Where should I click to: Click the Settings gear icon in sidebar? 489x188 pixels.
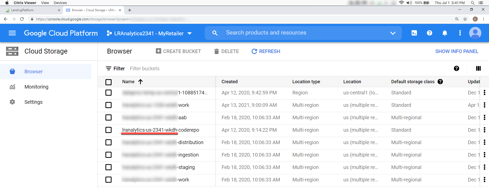coord(12,102)
